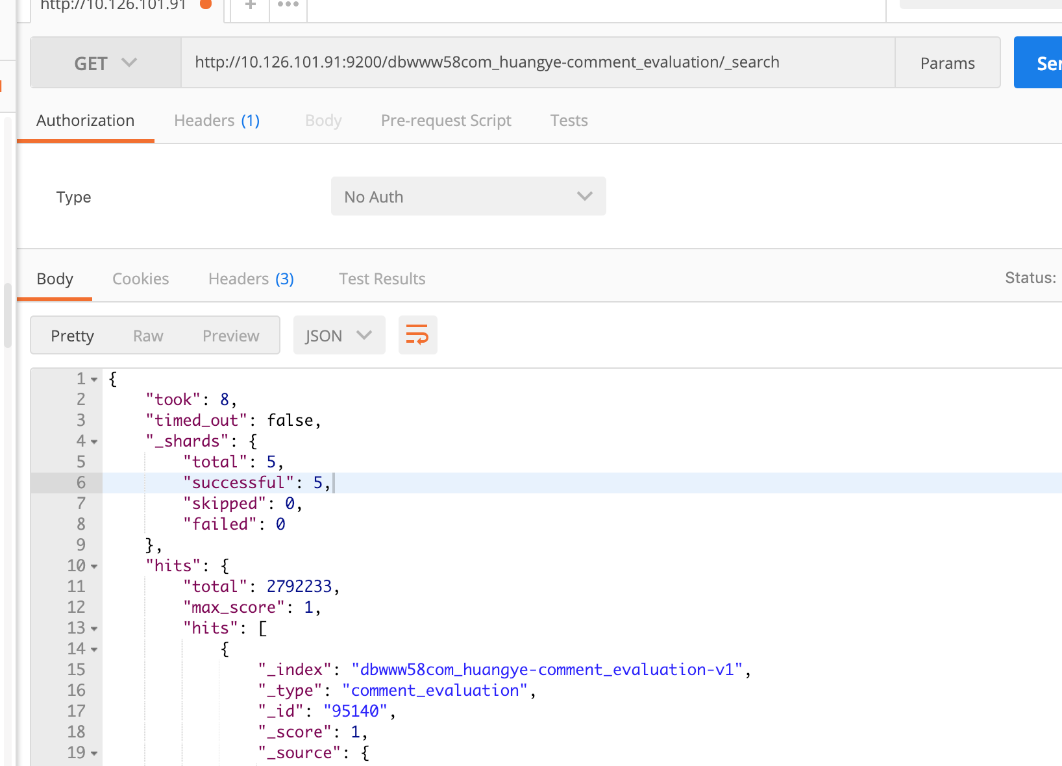Switch response view to Raw

click(x=148, y=336)
